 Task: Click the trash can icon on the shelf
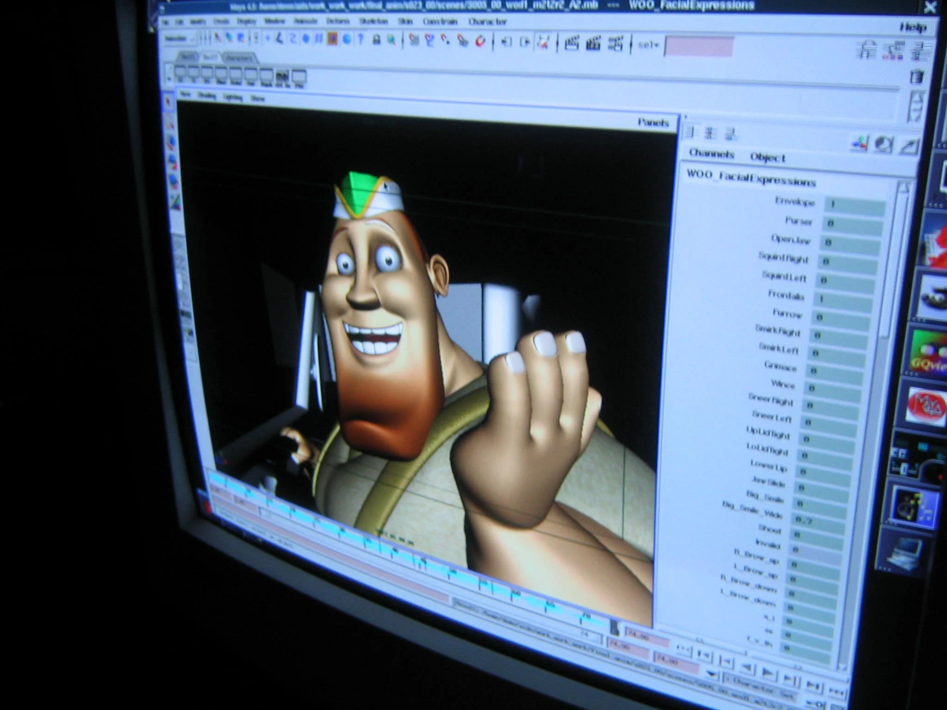[x=917, y=77]
